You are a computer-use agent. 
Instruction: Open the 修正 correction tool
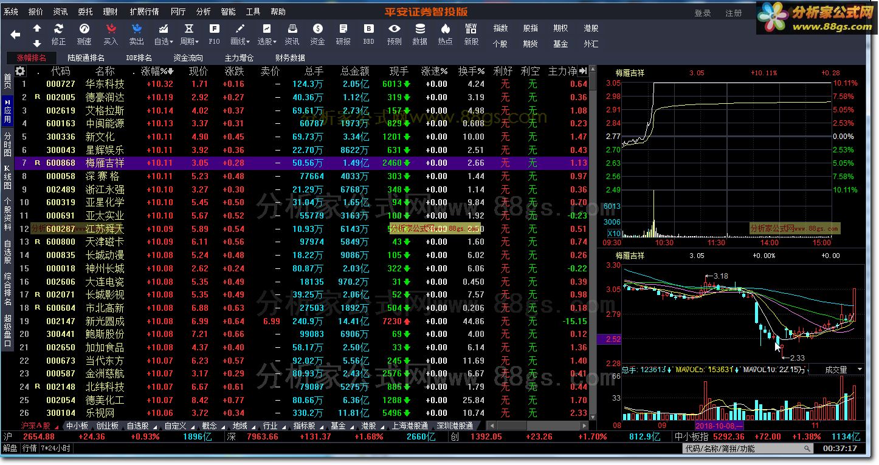point(58,34)
